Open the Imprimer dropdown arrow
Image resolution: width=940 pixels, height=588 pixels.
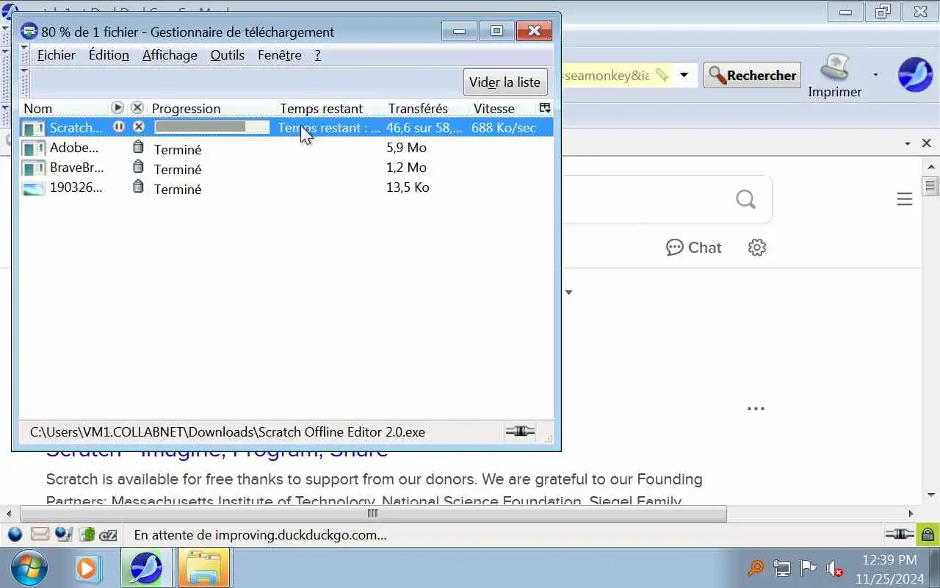coord(875,74)
